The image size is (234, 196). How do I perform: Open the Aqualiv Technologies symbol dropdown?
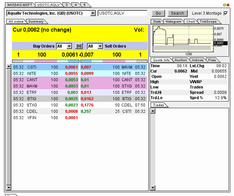(93, 13)
